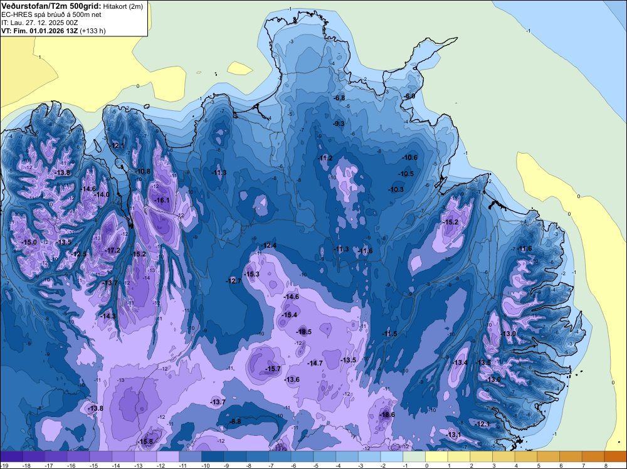Click the legend swatch between 4 and 5

pos(526,456)
